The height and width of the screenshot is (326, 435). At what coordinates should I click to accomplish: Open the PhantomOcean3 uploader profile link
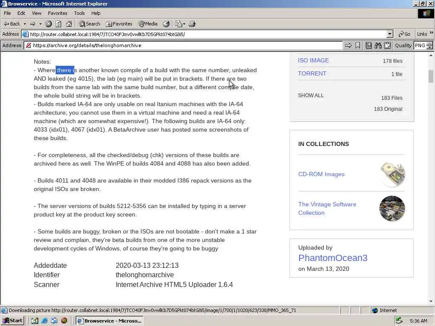click(x=333, y=258)
